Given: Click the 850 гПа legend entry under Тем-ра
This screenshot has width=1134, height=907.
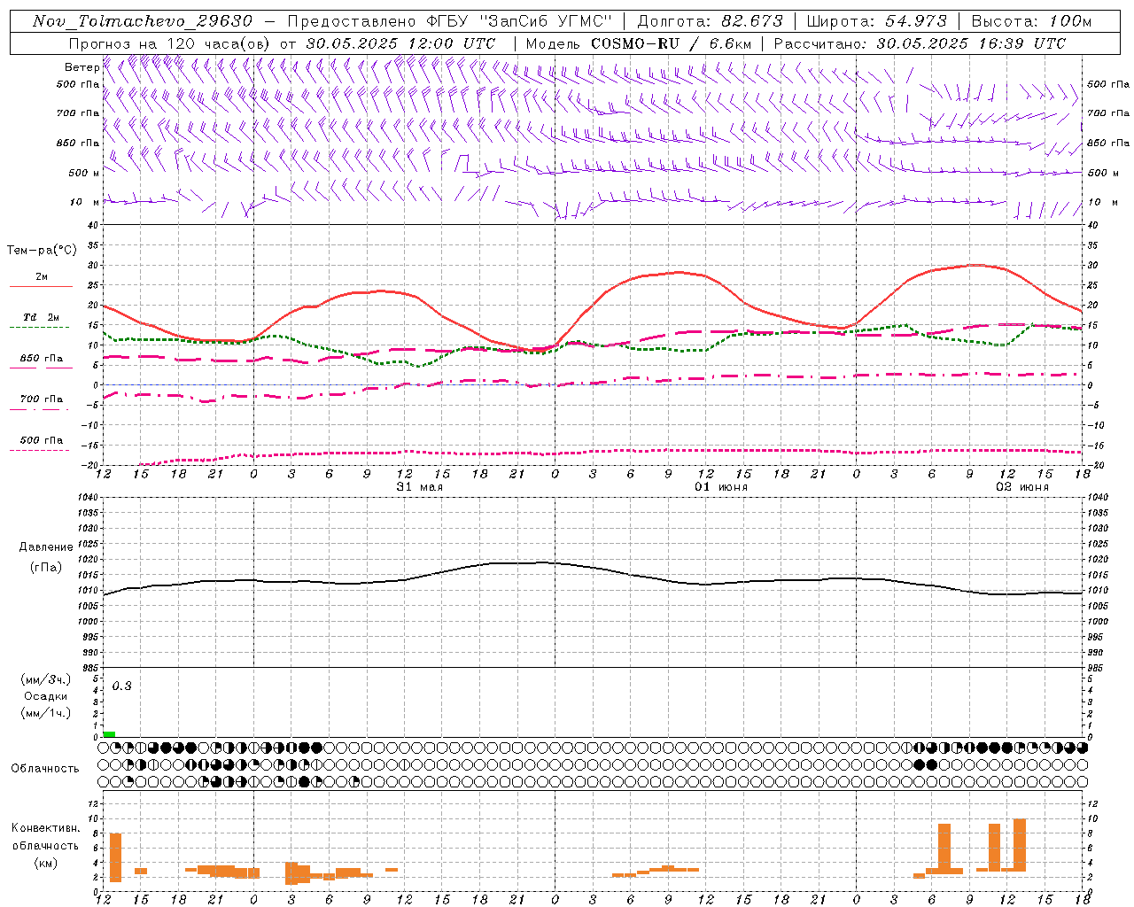Looking at the screenshot, I should (x=41, y=360).
